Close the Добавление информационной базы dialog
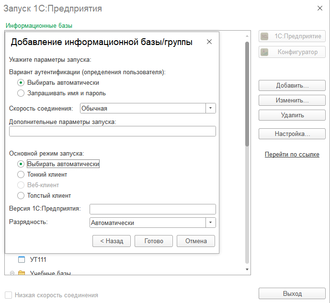Screen dimensions: 330x303 pos(209,42)
